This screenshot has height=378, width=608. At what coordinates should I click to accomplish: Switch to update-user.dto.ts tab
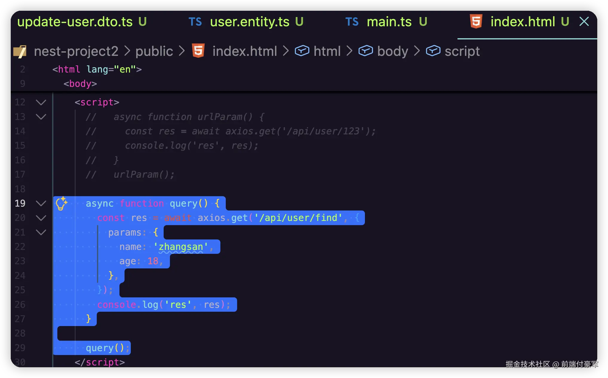(x=75, y=22)
